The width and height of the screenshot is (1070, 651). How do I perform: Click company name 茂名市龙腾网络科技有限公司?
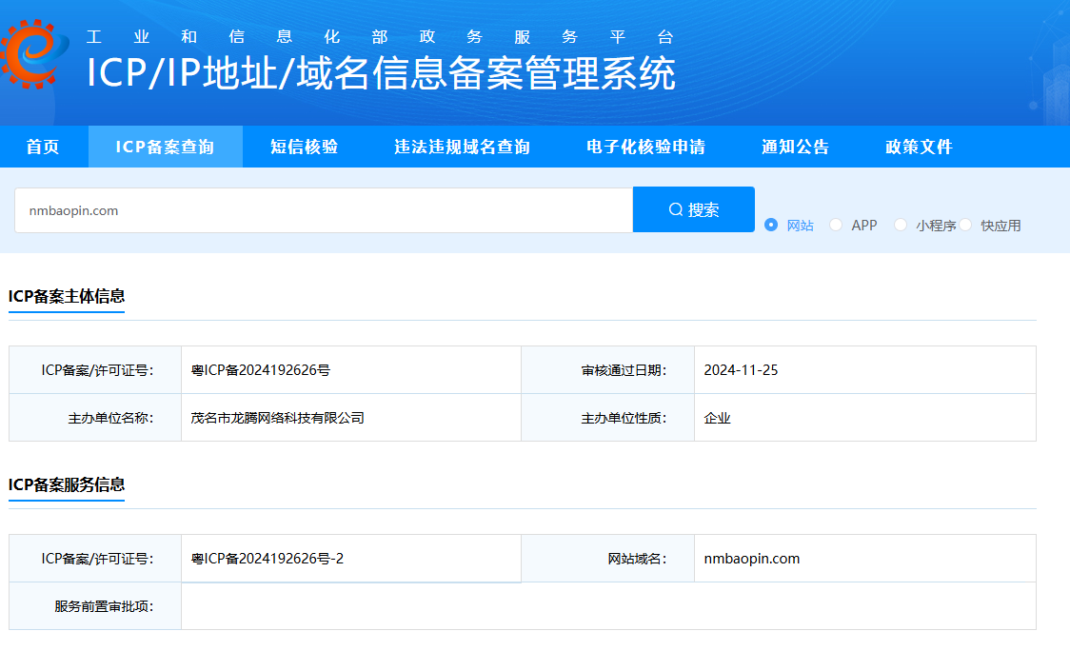(277, 418)
